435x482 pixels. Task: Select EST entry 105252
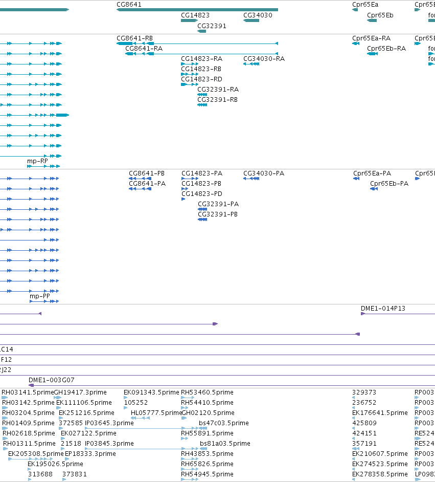pos(136,402)
